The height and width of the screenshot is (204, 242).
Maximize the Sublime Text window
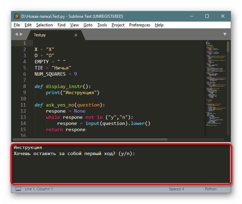point(207,16)
